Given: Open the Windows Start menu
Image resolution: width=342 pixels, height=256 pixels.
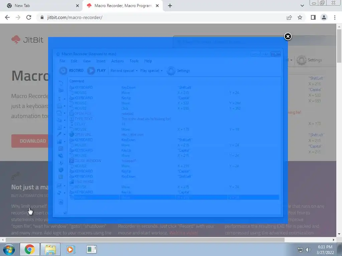Looking at the screenshot, I should [x=9, y=249].
